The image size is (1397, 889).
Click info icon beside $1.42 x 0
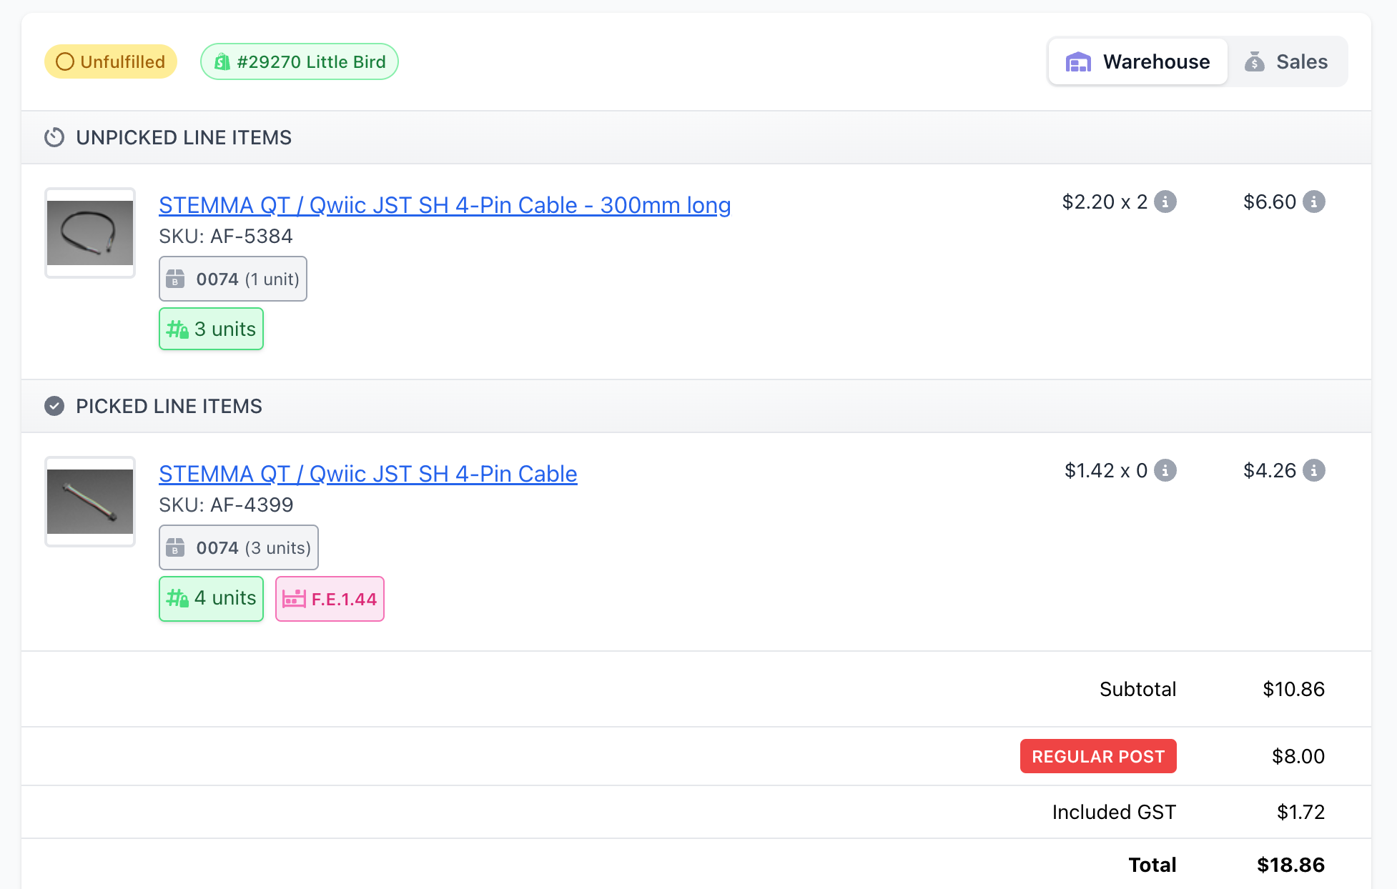1165,471
